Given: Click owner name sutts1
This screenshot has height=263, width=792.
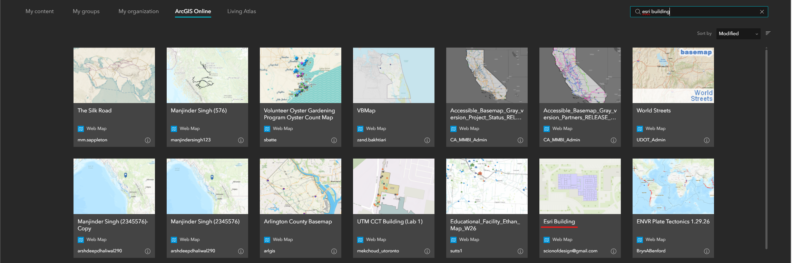Looking at the screenshot, I should 456,251.
